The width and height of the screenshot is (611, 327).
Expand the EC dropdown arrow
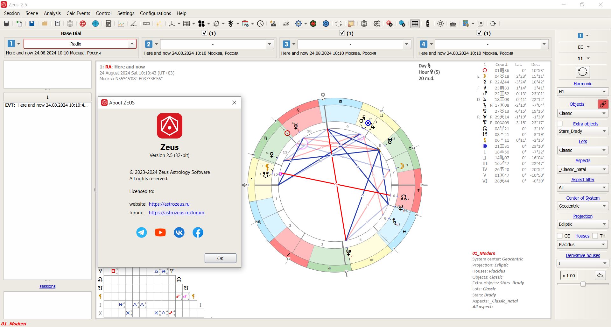pyautogui.click(x=588, y=47)
